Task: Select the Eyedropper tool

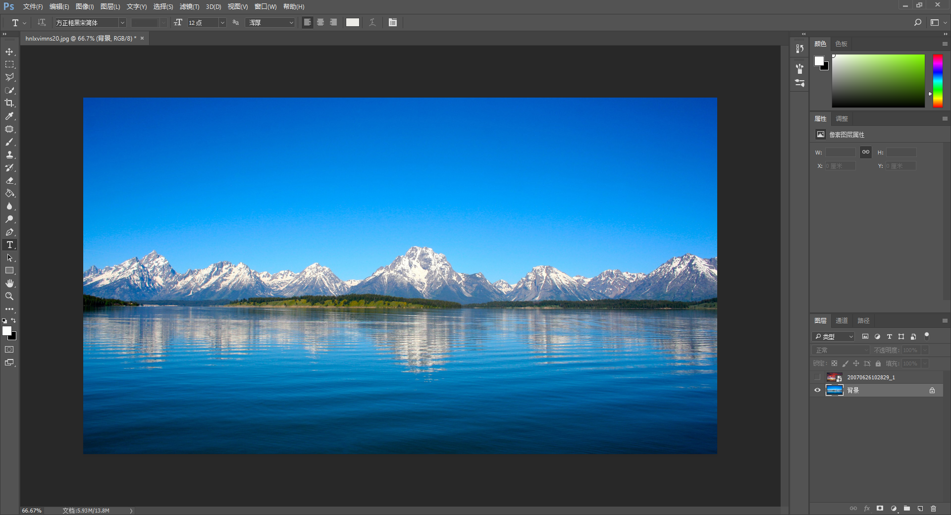Action: click(9, 116)
